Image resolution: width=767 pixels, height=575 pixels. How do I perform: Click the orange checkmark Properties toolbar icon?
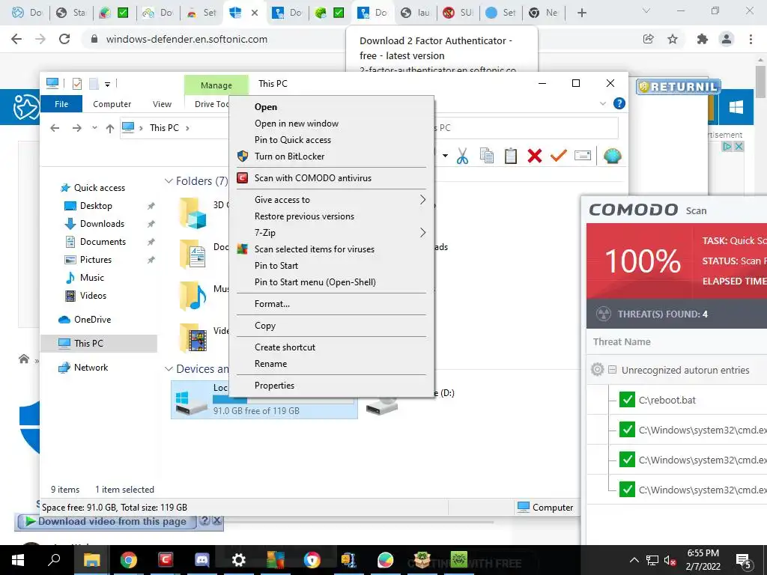point(559,156)
